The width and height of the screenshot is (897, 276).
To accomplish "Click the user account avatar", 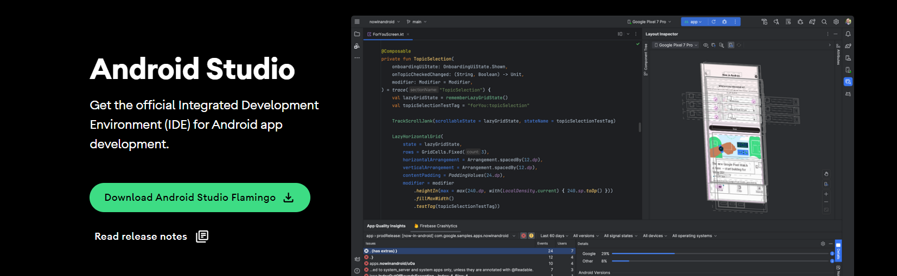I will pyautogui.click(x=848, y=22).
